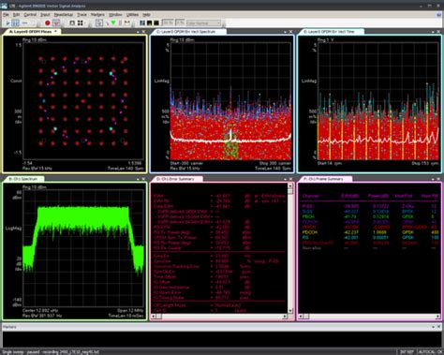This screenshot has height=355, width=444.
Task: Click the first percentage input field in toolbar
Action: pyautogui.click(x=168, y=23)
